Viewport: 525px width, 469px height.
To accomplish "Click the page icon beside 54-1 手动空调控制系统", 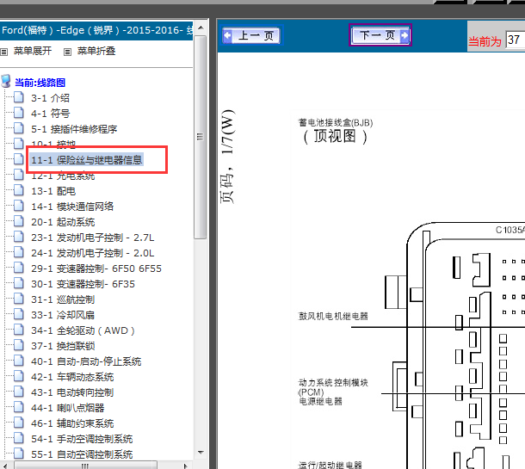I will pos(19,437).
